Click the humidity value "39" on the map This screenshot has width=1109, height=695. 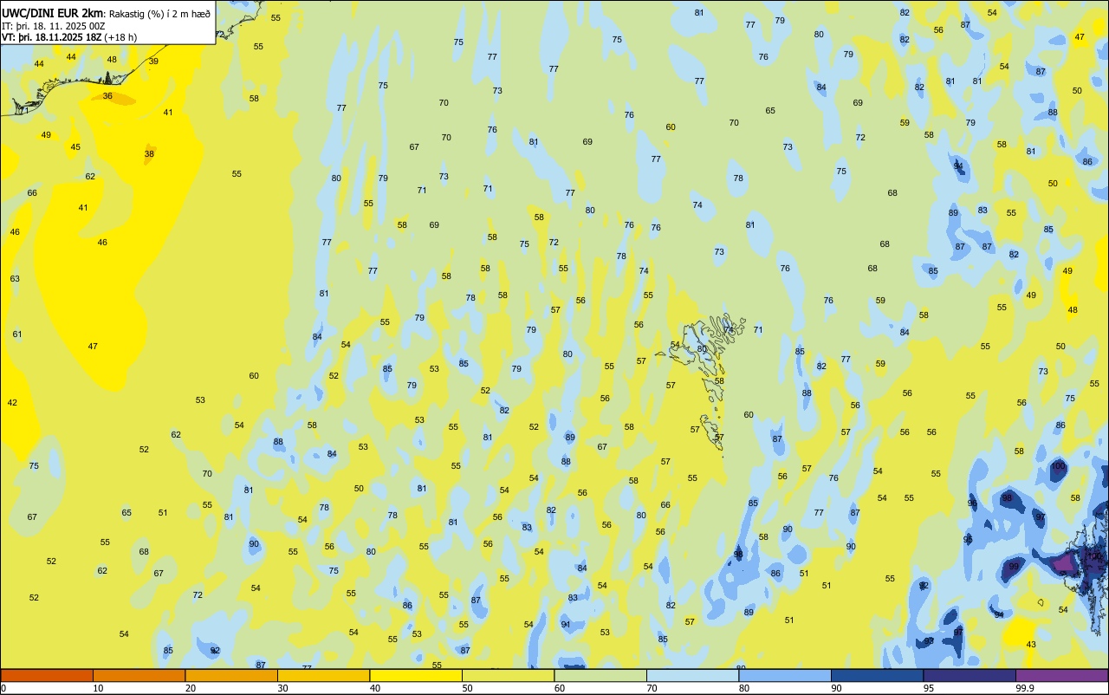[153, 62]
